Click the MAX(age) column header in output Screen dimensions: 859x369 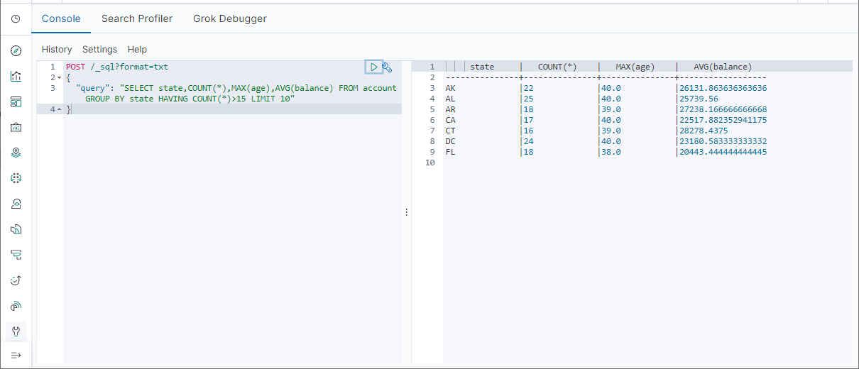[x=635, y=67]
